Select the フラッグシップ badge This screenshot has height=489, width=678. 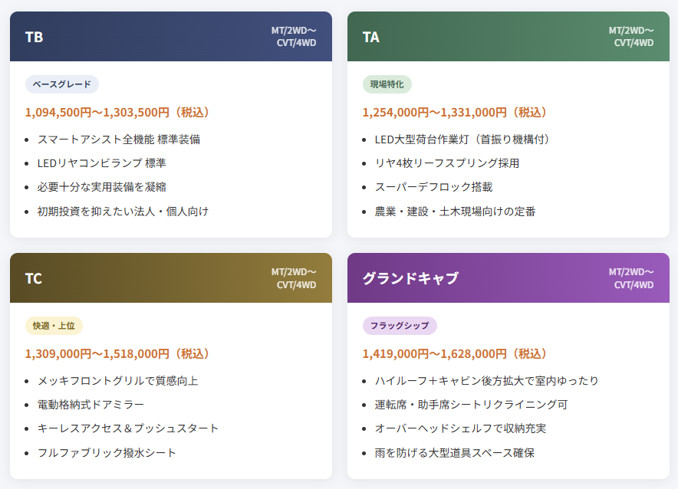[400, 326]
